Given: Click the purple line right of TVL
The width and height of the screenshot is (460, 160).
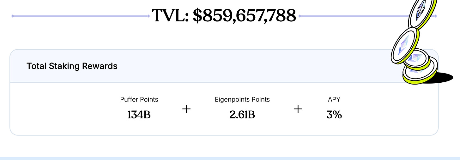Looking at the screenshot, I should click(x=354, y=16).
